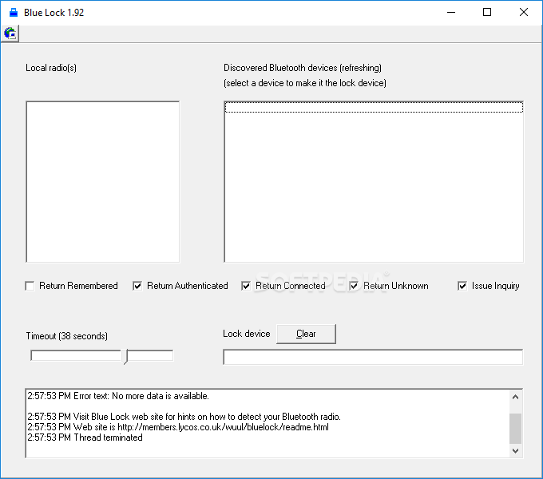Clear the lock device
This screenshot has width=543, height=479.
(306, 334)
